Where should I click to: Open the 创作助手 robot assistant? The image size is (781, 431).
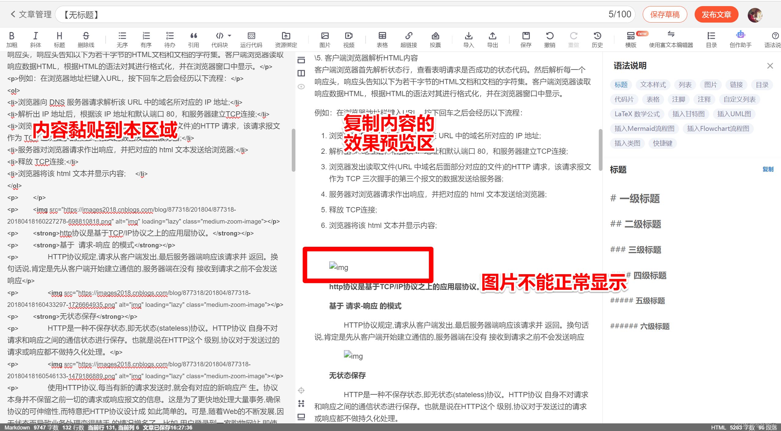(x=740, y=36)
